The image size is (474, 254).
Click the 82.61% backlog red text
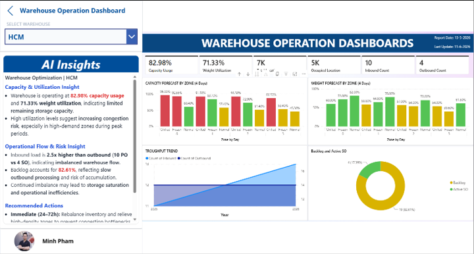click(x=66, y=170)
